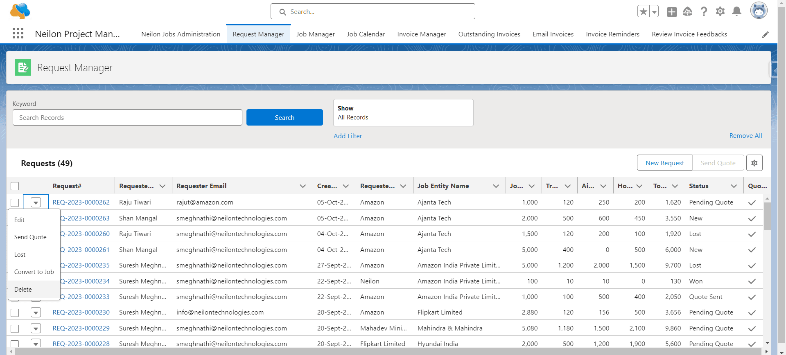Switch to the Invoice Manager tab
This screenshot has height=355, width=786.
tap(421, 34)
